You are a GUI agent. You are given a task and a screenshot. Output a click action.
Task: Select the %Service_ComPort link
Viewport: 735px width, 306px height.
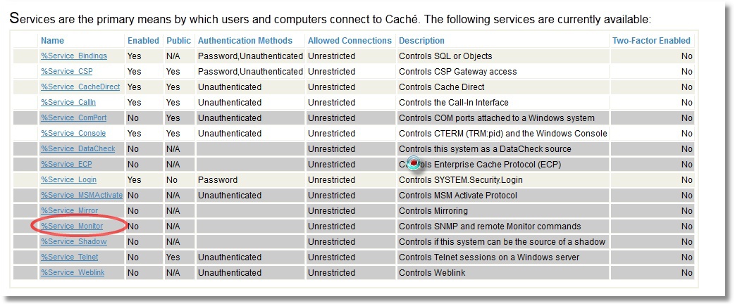[73, 118]
